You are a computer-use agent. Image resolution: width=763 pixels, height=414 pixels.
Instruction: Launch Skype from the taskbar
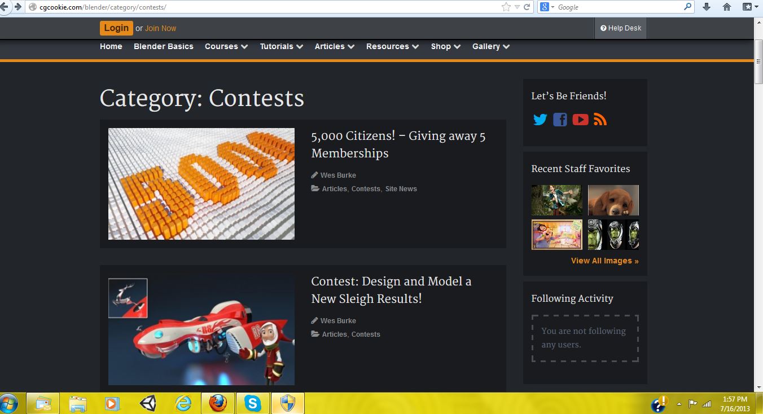point(252,403)
